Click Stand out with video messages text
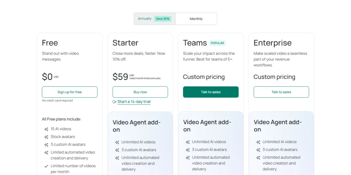 (60, 56)
